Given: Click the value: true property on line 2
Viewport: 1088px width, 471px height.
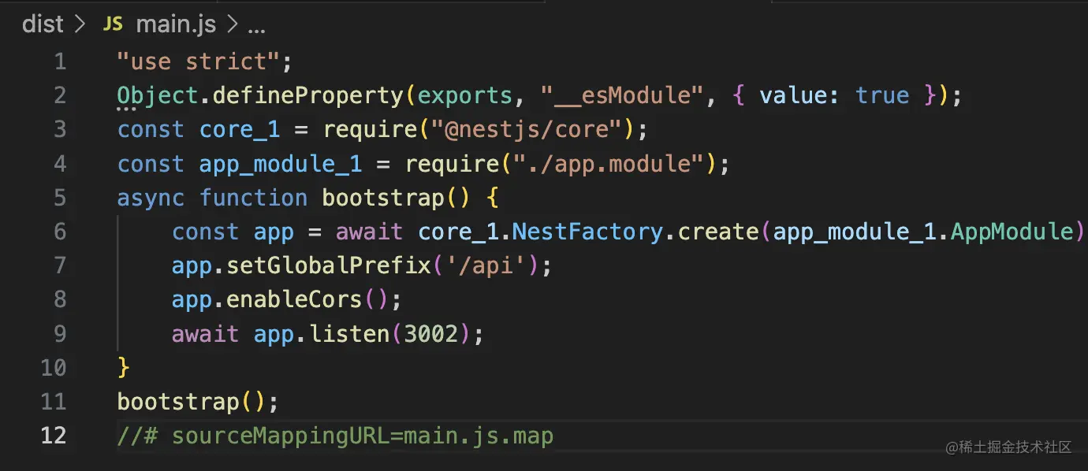Looking at the screenshot, I should [834, 95].
